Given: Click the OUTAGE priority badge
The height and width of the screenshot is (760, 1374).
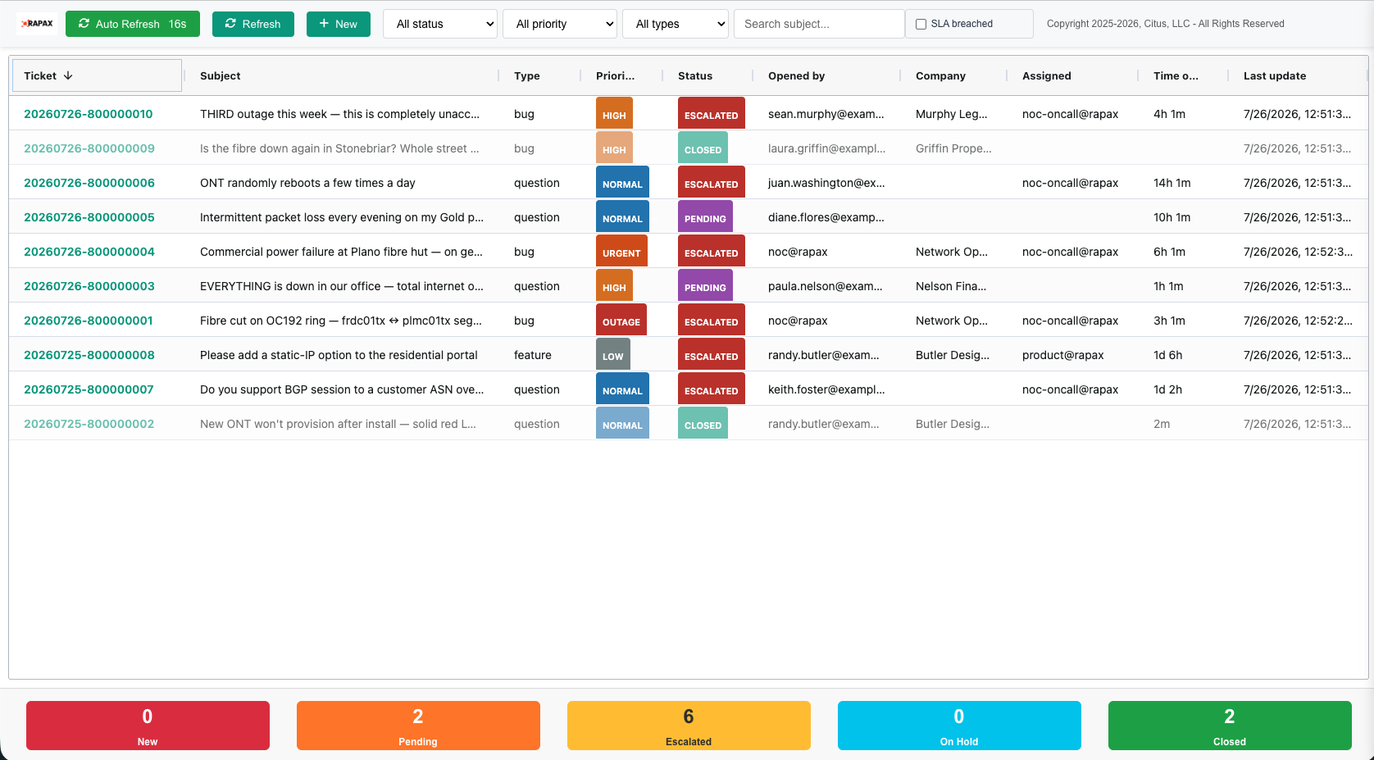Looking at the screenshot, I should (x=621, y=321).
